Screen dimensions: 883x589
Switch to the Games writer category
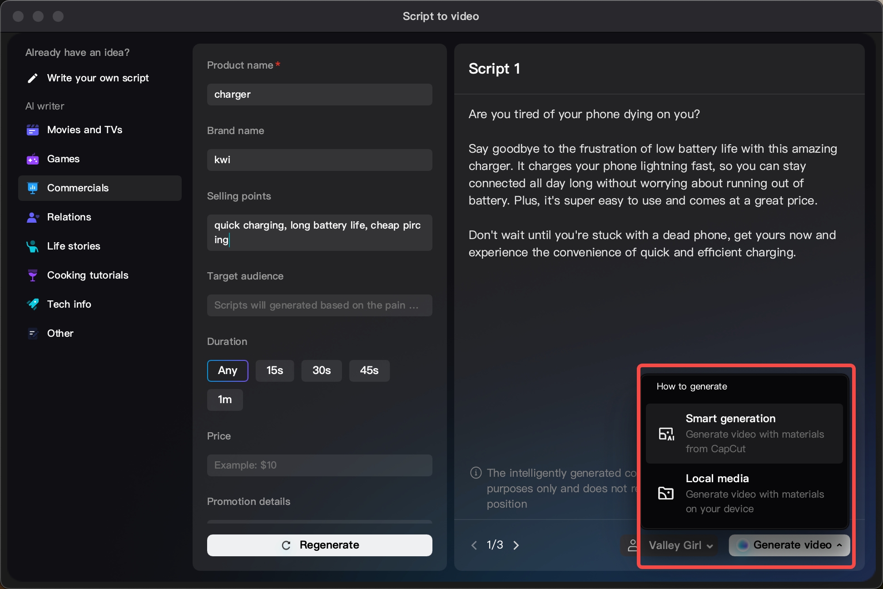(100, 159)
